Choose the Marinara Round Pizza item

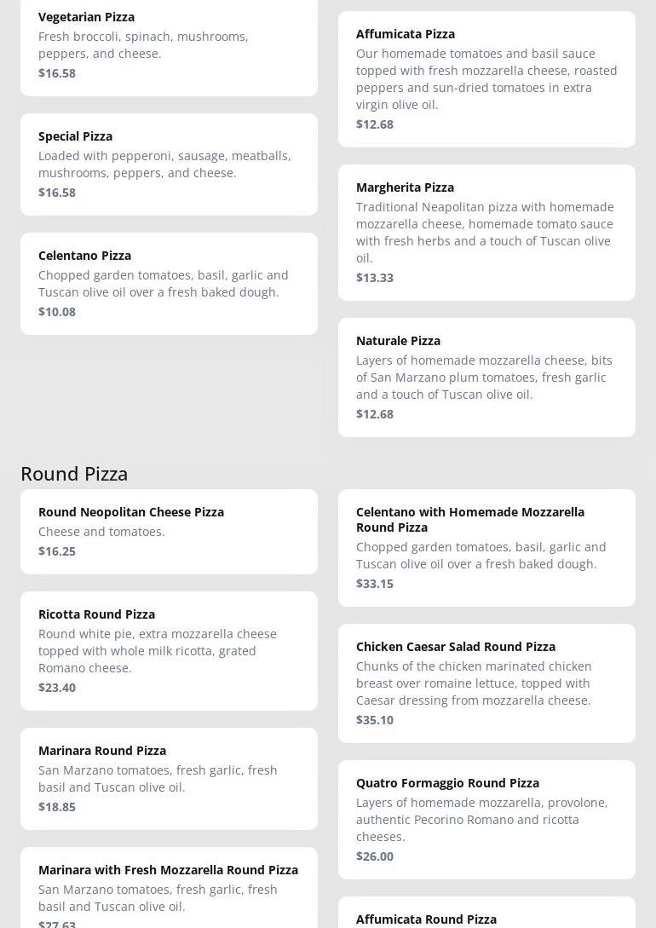click(169, 778)
